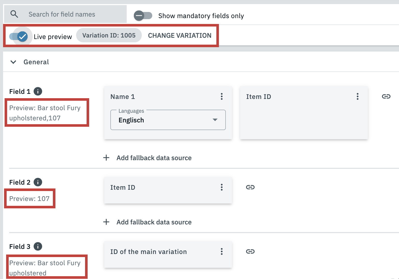Collapse the General section chevron
Screen dimensions: 399x279
[x=13, y=62]
